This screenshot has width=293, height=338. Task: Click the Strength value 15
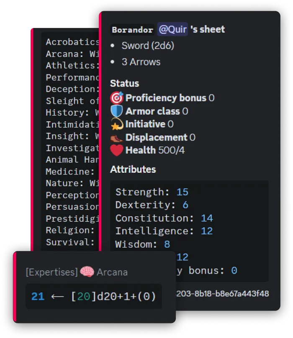[x=182, y=192]
